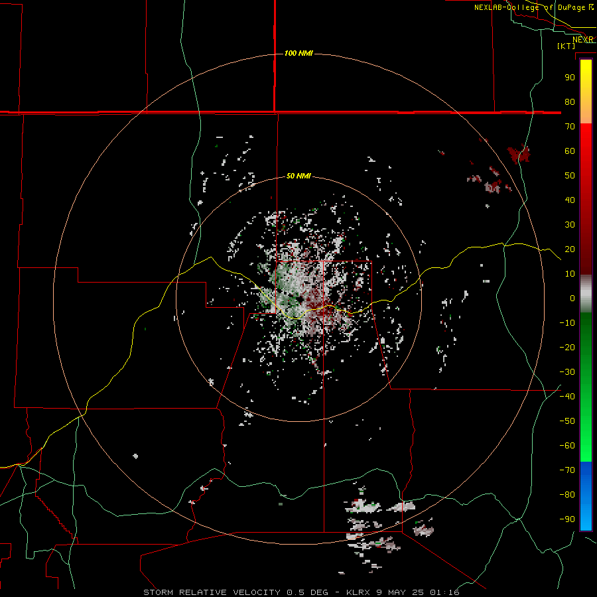
Task: Click the KLRX radar site identifier
Action: tap(358, 592)
